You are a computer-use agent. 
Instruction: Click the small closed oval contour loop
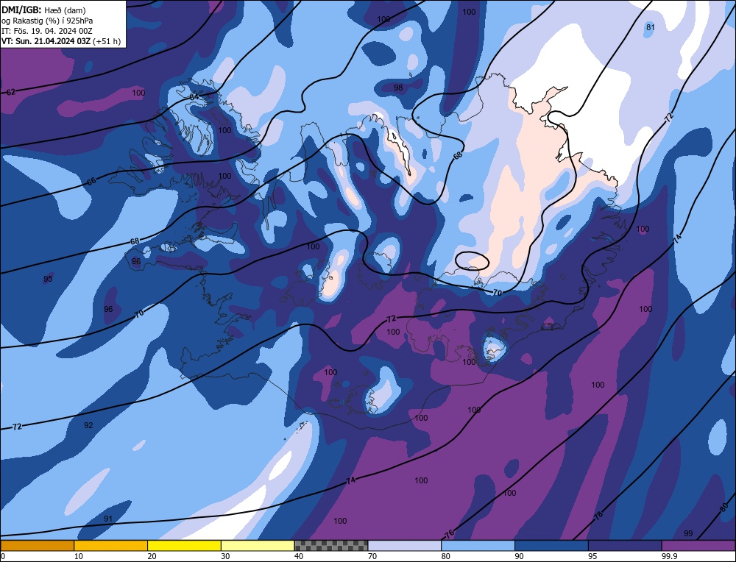click(473, 261)
